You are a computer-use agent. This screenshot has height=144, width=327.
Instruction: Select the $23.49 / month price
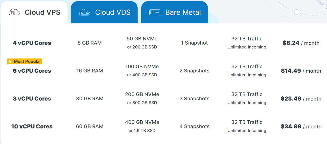click(x=301, y=99)
